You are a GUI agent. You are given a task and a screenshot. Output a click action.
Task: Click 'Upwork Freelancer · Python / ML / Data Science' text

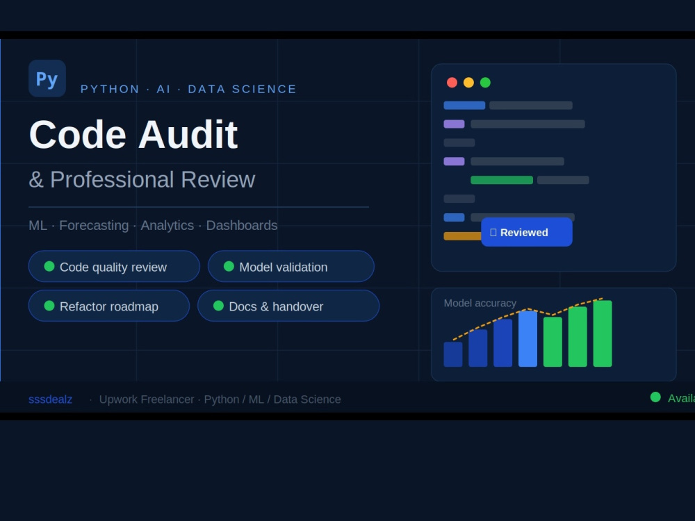(x=220, y=399)
